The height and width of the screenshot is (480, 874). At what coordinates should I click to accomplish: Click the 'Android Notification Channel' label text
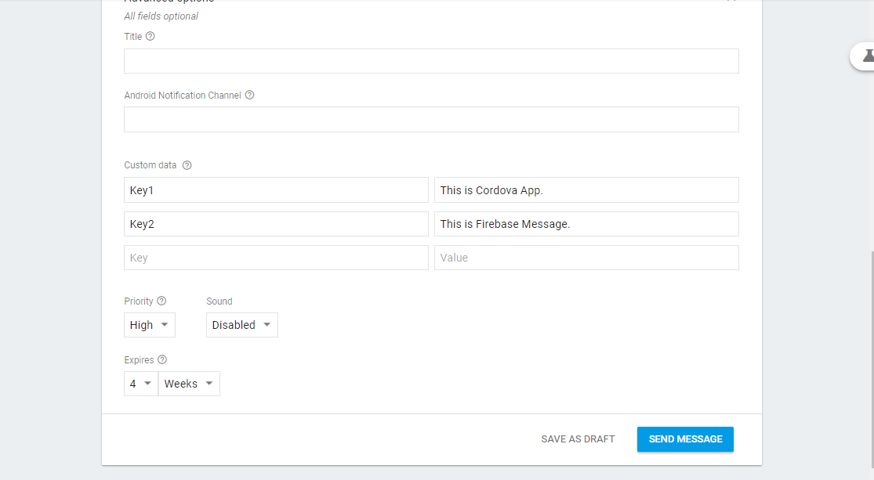tap(183, 96)
